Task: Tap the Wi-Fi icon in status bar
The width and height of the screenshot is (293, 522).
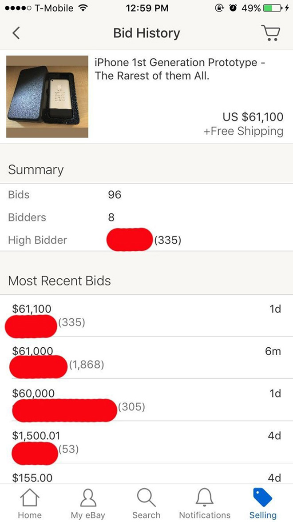Action: click(82, 8)
